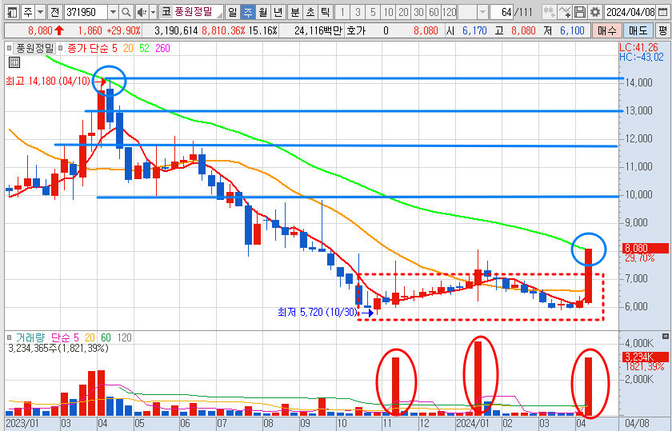Close the volume panel with x icon

(x=665, y=337)
